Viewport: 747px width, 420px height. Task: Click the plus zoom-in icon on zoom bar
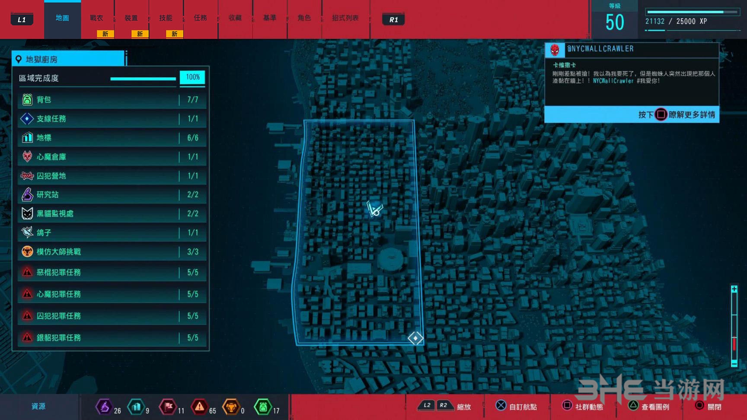[734, 289]
